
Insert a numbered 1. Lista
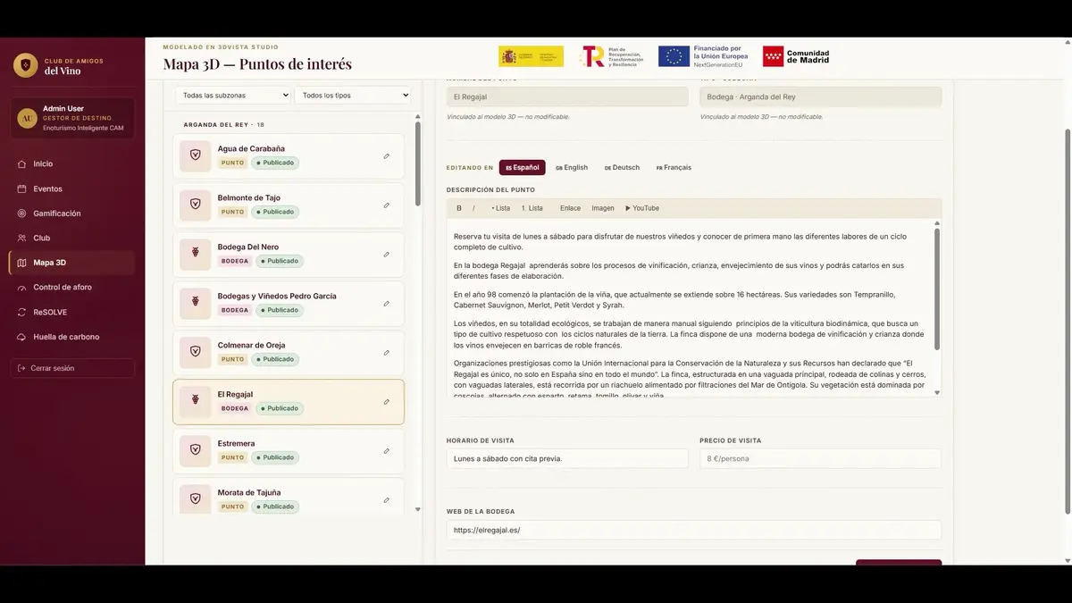532,208
